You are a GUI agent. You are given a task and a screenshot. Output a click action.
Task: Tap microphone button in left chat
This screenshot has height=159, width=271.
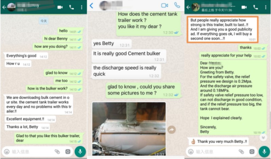tap(80, 152)
